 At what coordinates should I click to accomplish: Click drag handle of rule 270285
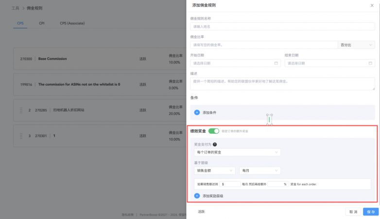21,110
